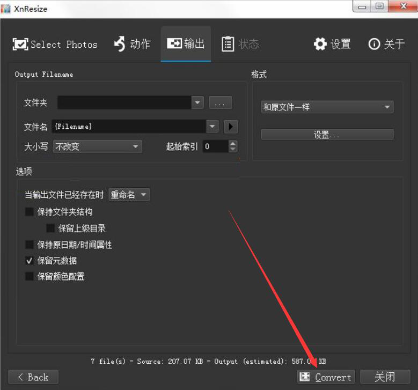Expand the 文件名 dropdown arrow
Image resolution: width=418 pixels, height=390 pixels.
[212, 127]
